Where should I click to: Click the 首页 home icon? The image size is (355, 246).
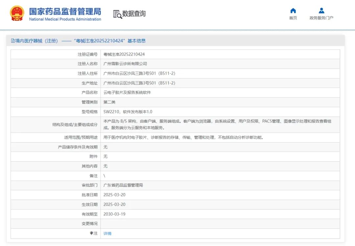[x=293, y=11]
